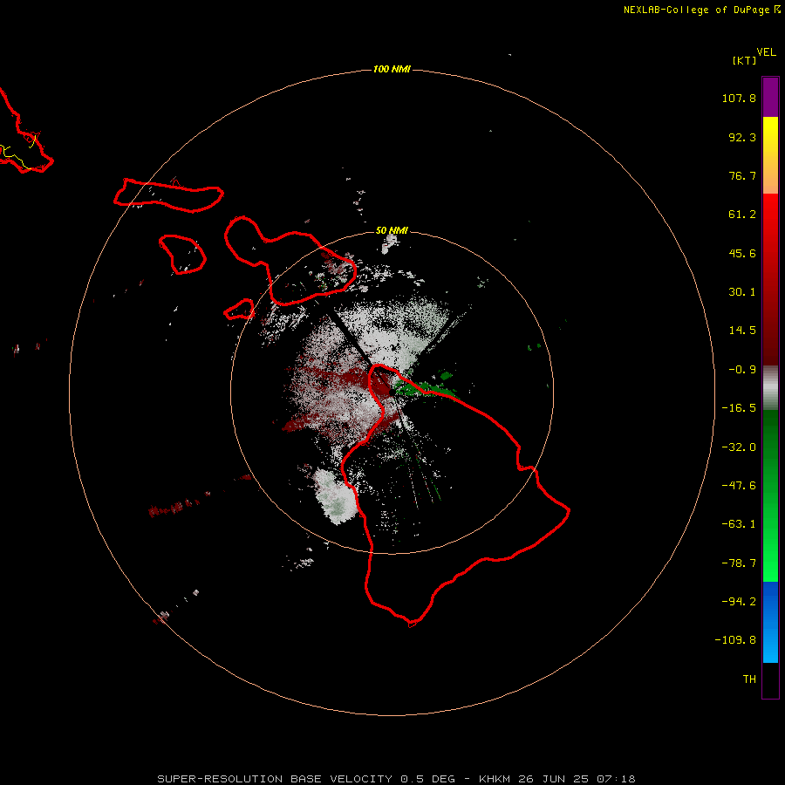Viewport: 785px width, 785px height.
Task: Click the purple segment of the velocity color bar
Action: coord(770,97)
